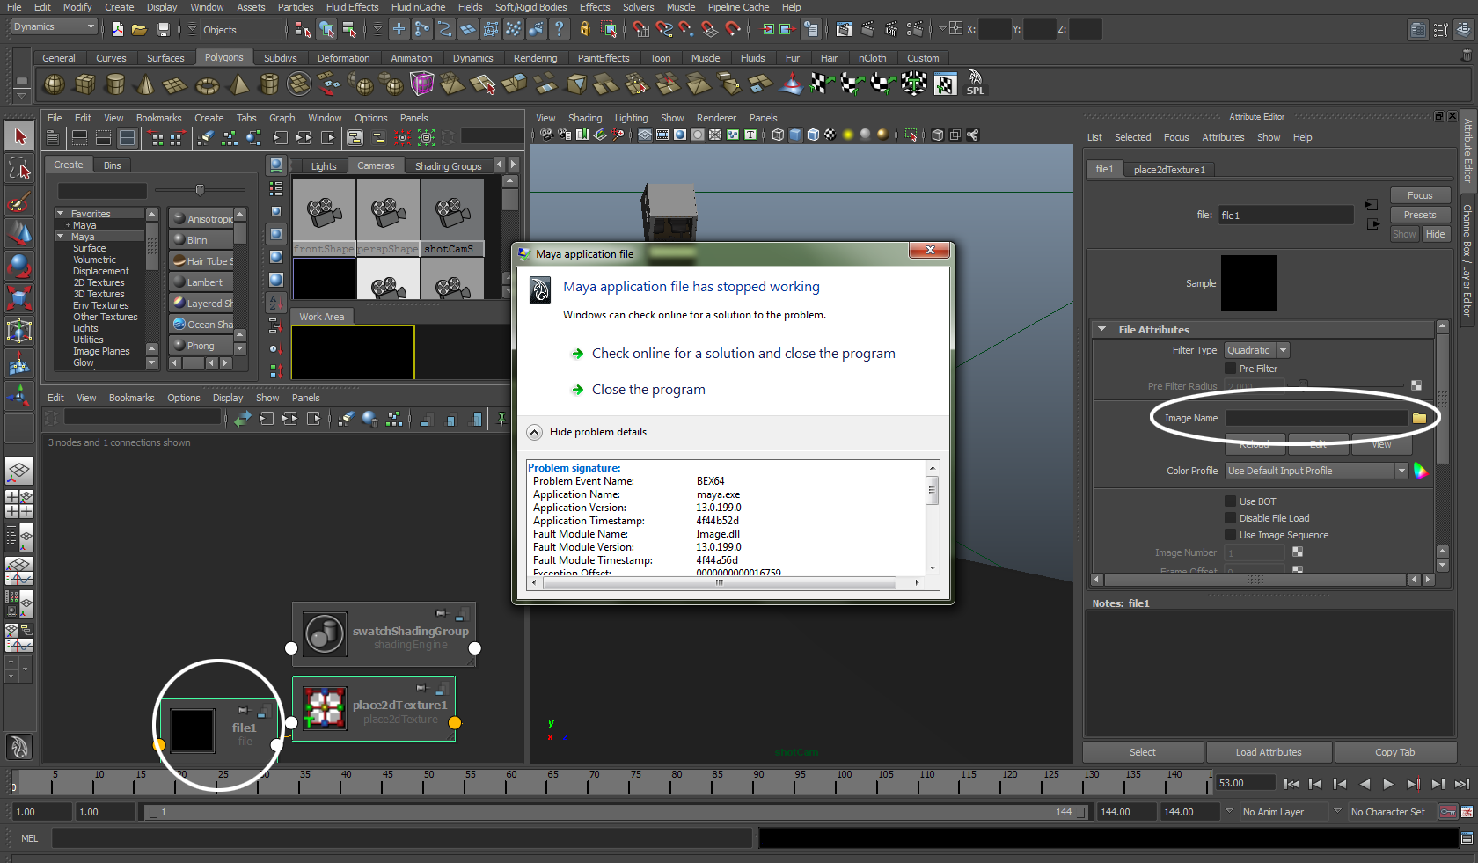Open the Filter Type Quadratic dropdown
Screen dimensions: 1478x863
click(1256, 350)
